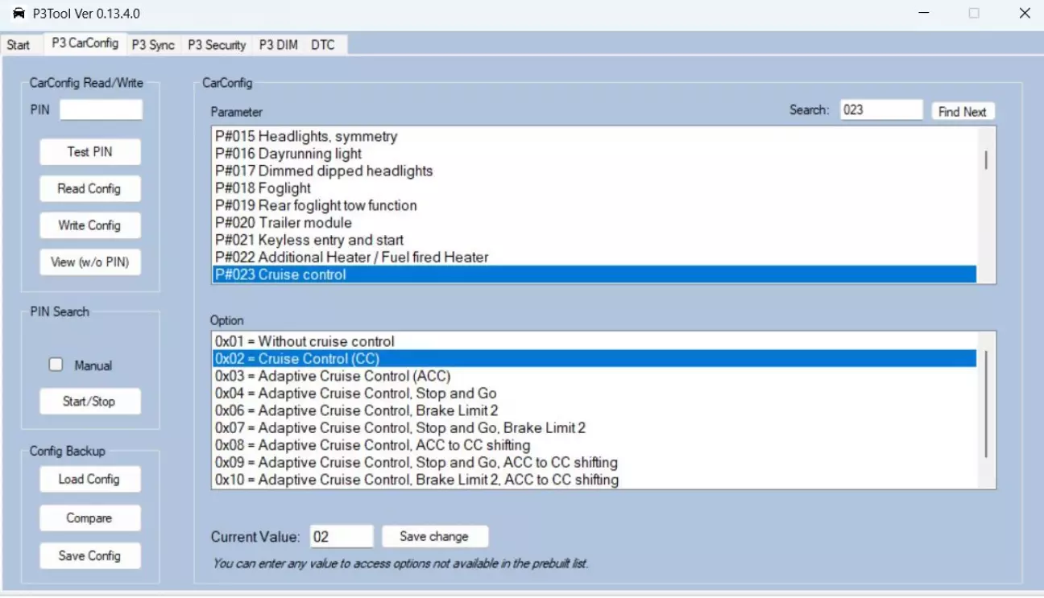
Task: Switch to the P3 Sync tab
Action: click(x=153, y=45)
